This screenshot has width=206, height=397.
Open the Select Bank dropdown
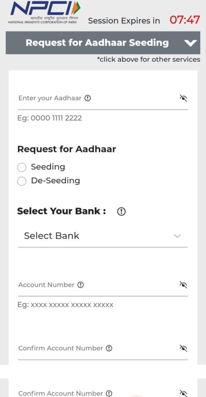[x=103, y=236]
